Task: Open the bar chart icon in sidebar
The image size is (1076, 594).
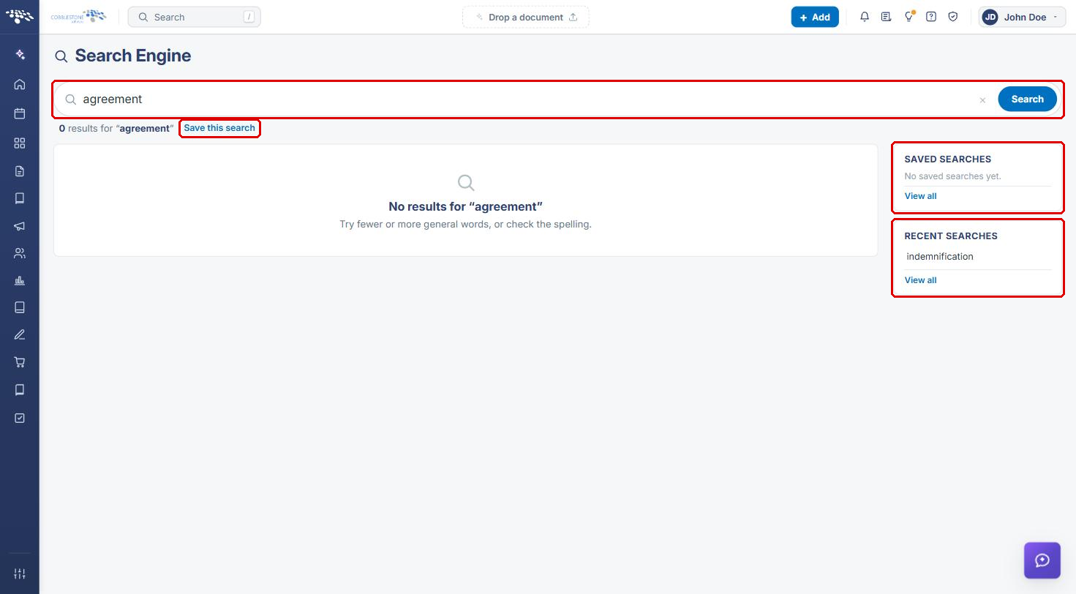Action: pyautogui.click(x=20, y=281)
